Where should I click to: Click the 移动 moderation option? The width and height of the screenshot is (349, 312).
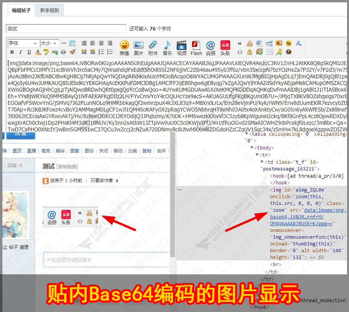click(118, 151)
